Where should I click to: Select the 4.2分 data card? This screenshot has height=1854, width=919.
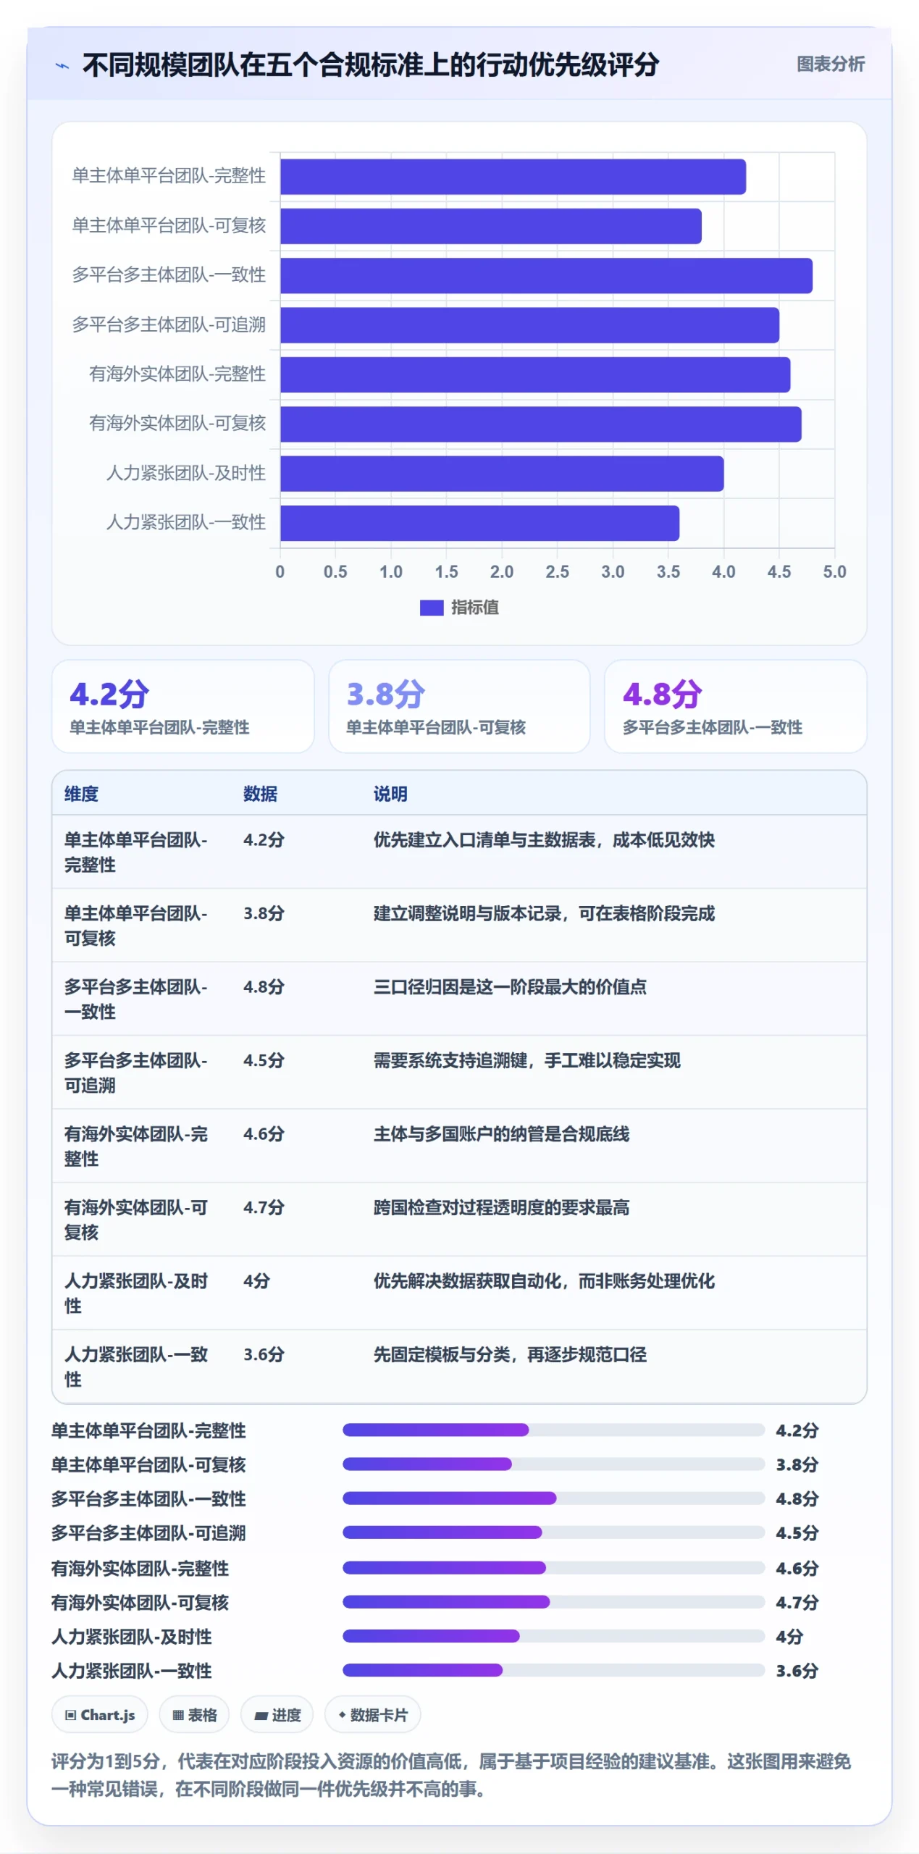pyautogui.click(x=182, y=706)
